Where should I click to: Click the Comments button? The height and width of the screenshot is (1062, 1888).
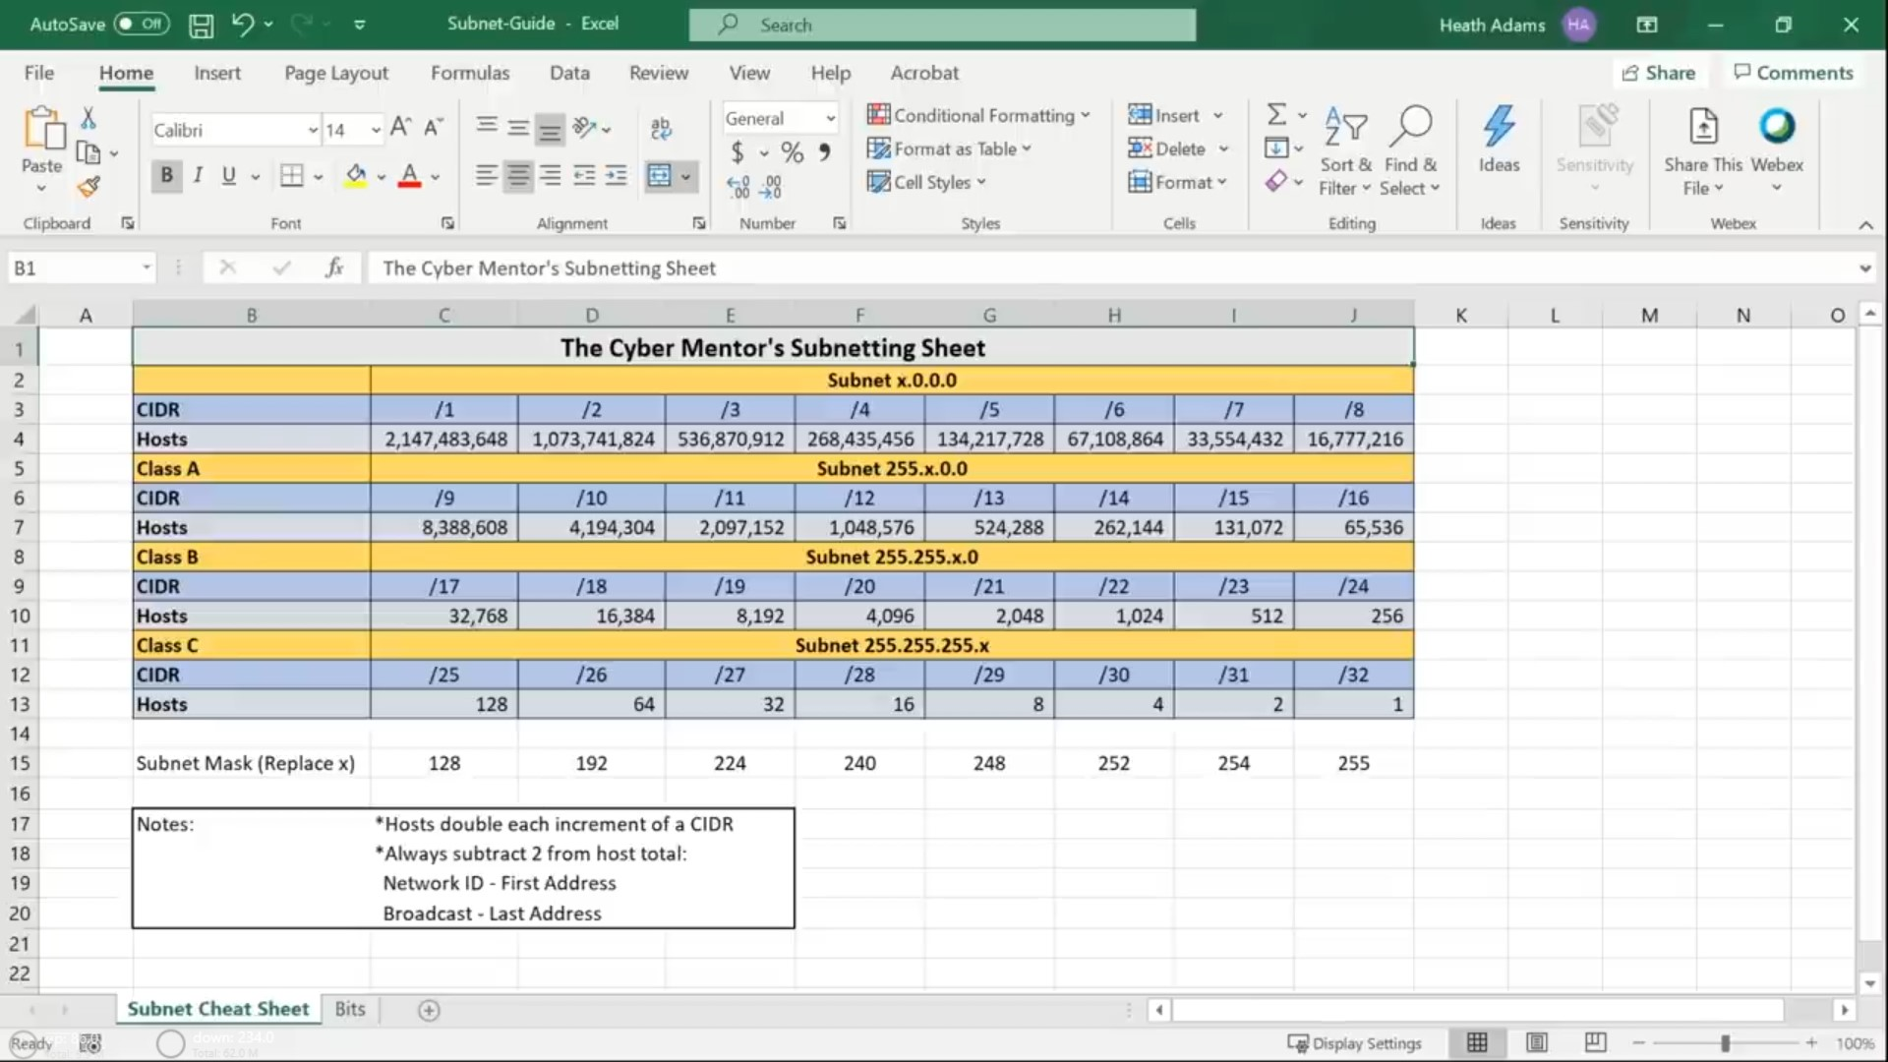(1793, 73)
